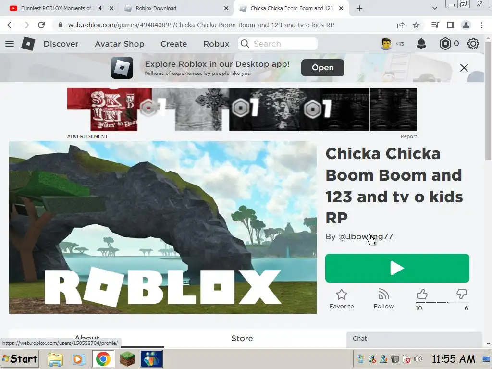Viewport: 492px width, 369px height.
Task: Close the Funniest ROBLOX Moments tab
Action: [111, 9]
